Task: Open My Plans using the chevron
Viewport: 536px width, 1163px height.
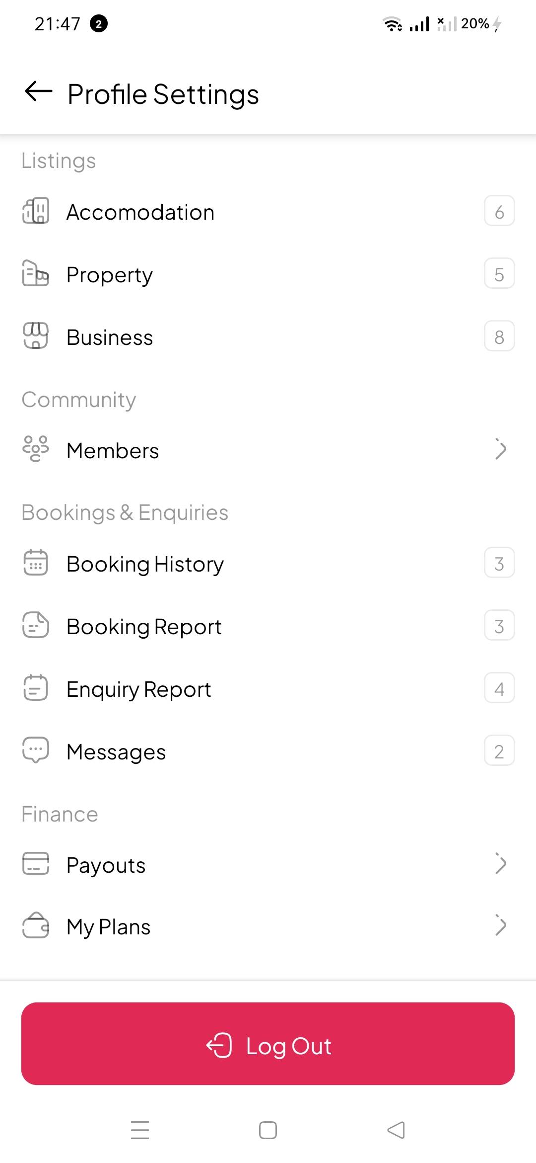Action: (x=500, y=926)
